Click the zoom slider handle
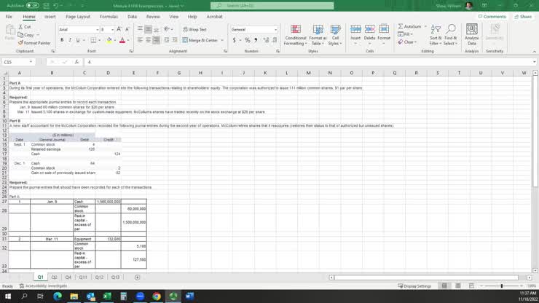539x303 pixels. (502, 286)
